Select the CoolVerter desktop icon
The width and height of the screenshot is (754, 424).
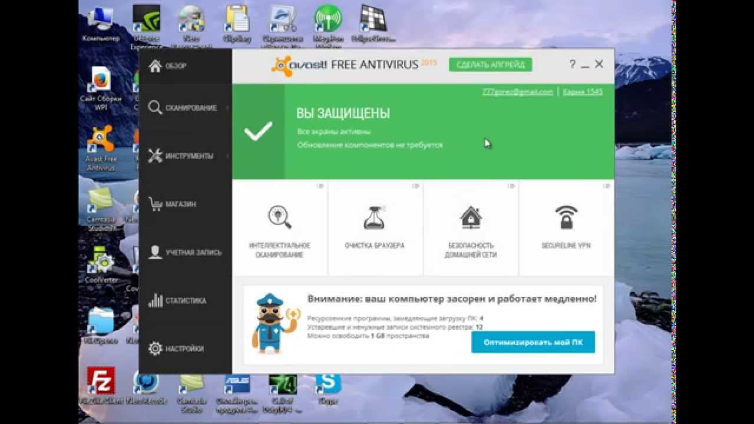[x=101, y=264]
